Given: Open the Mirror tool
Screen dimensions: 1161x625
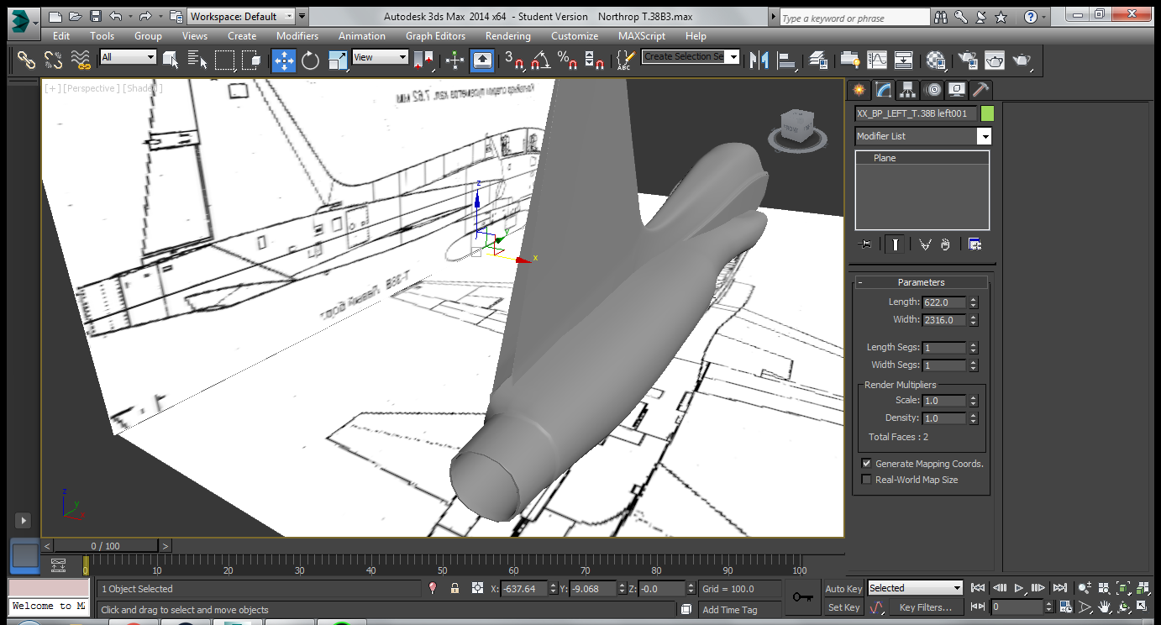Looking at the screenshot, I should tap(759, 60).
